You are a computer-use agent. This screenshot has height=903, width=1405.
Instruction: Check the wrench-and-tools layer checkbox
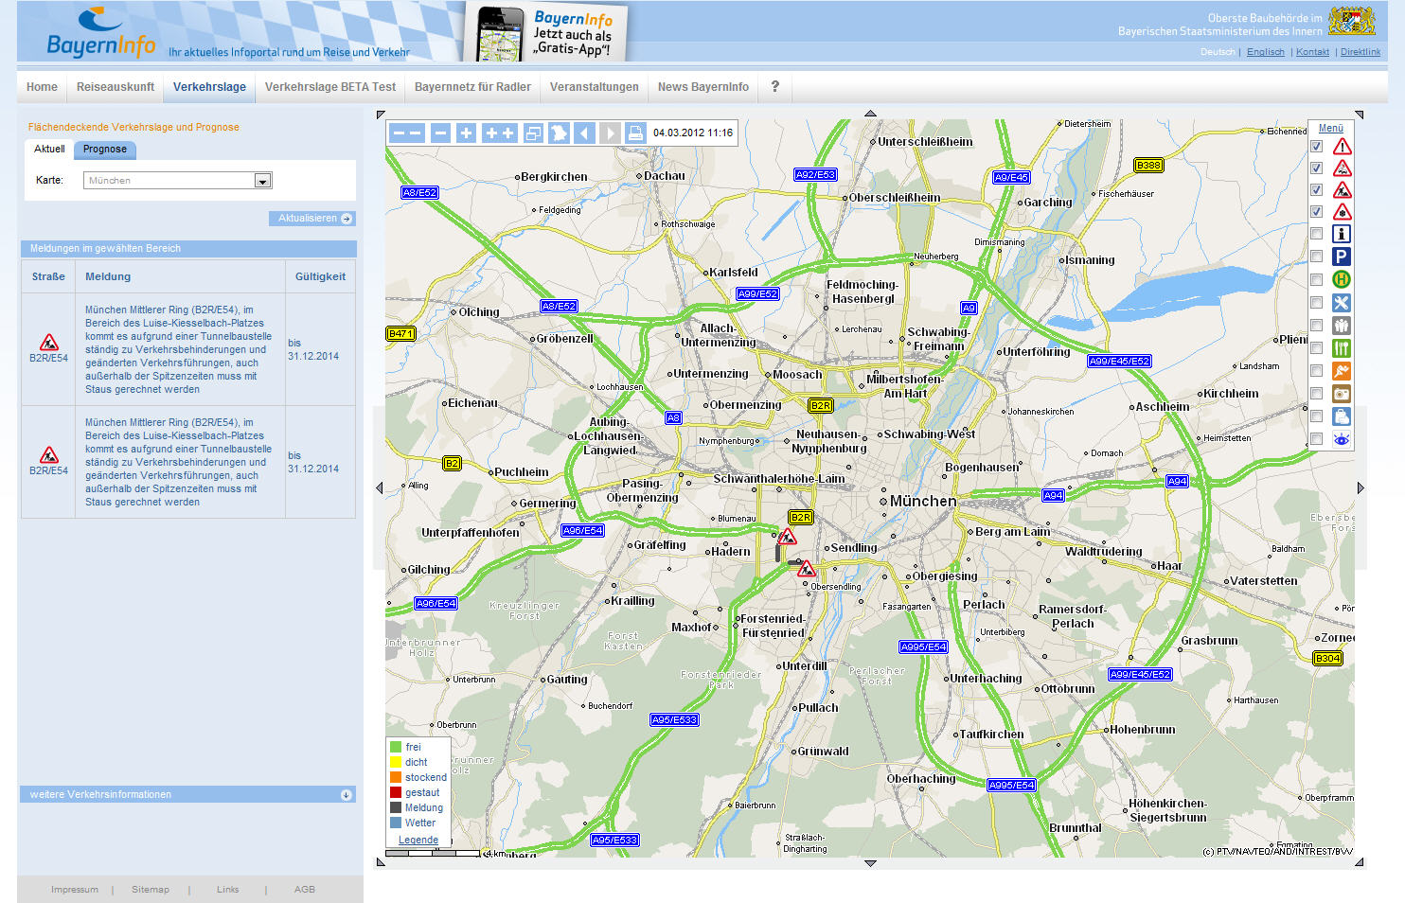[1316, 303]
